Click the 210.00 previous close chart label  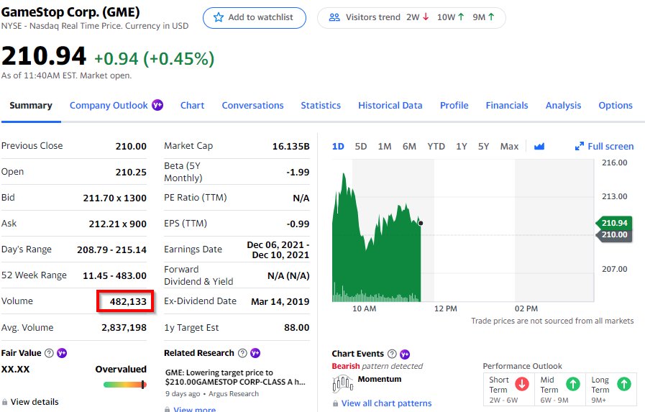614,235
